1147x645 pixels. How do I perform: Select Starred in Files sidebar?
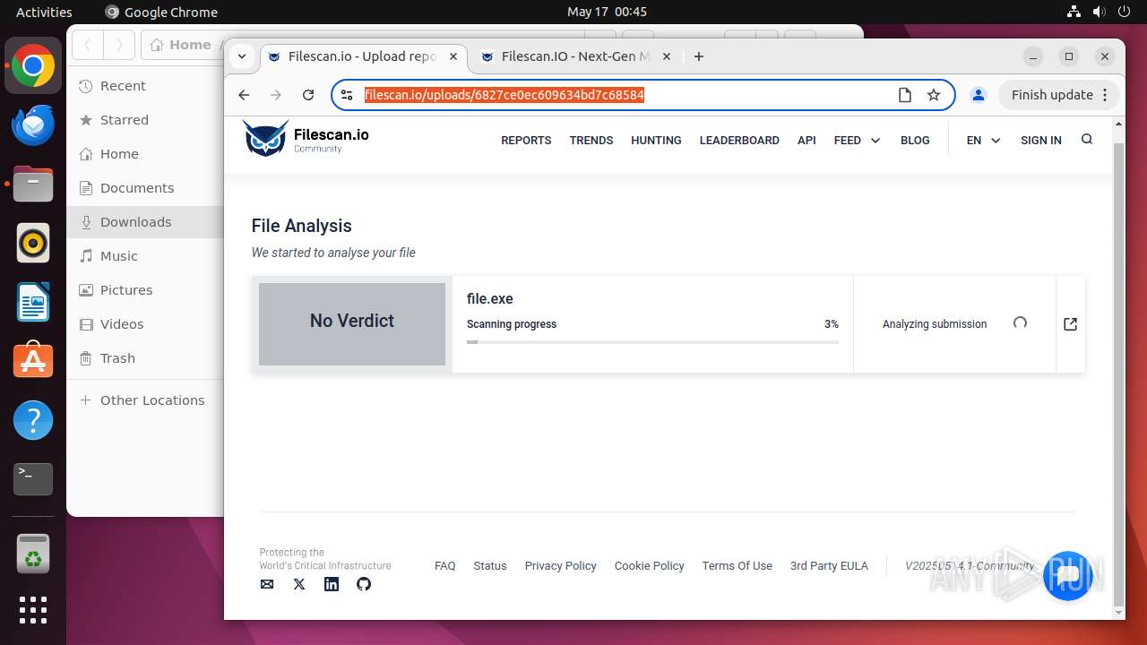(x=145, y=120)
